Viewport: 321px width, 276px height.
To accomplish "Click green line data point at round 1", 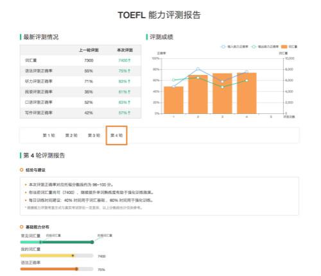I will pos(173,80).
